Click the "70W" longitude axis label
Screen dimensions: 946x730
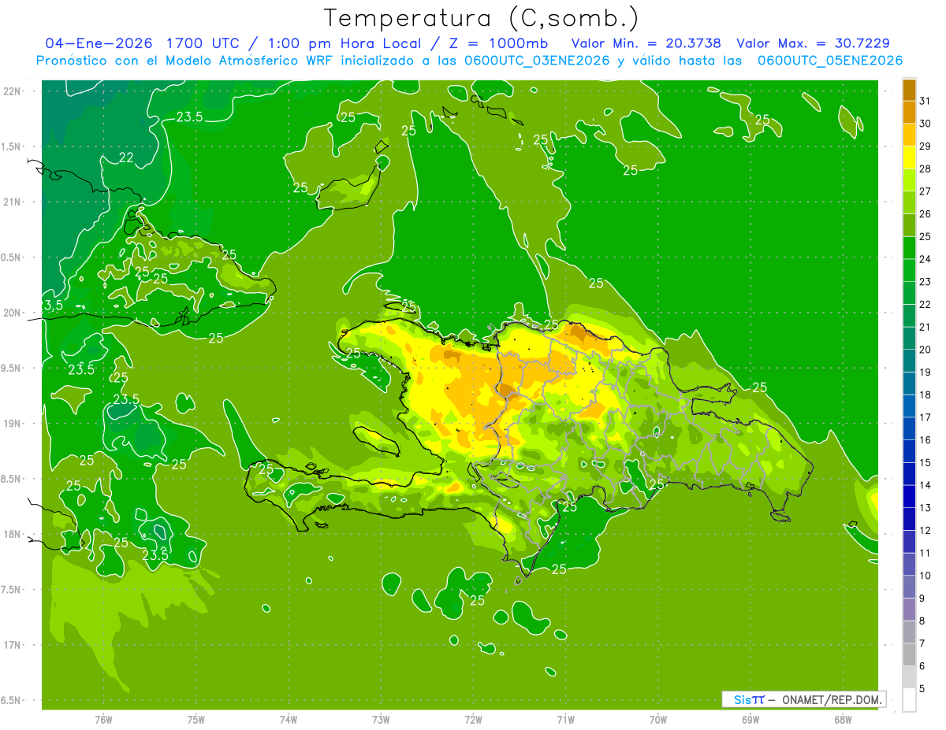coord(658,720)
